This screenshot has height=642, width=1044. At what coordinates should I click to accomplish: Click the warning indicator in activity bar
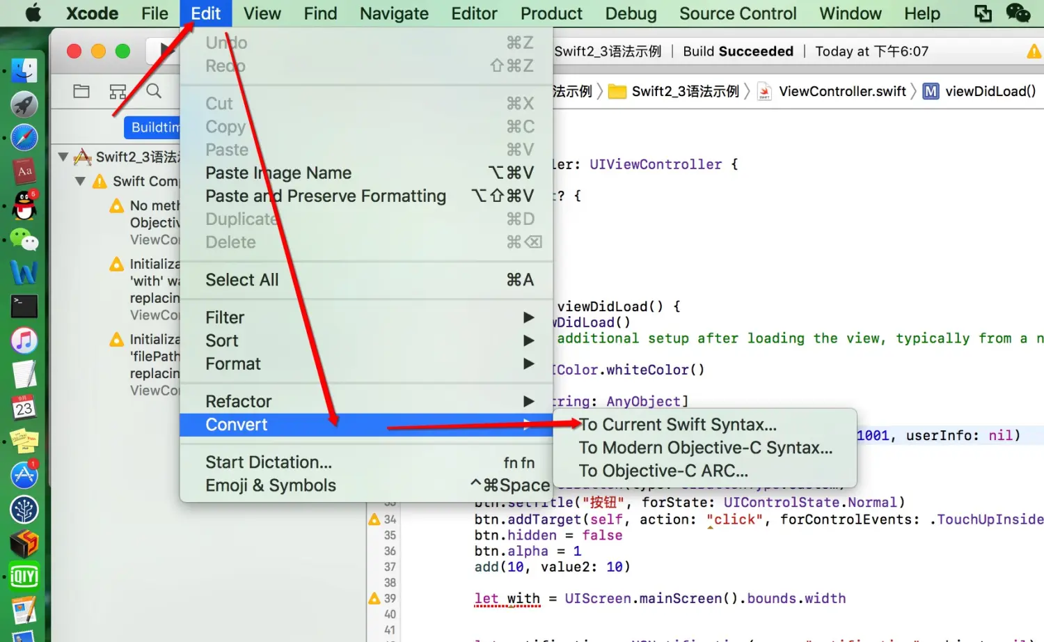(x=1034, y=51)
